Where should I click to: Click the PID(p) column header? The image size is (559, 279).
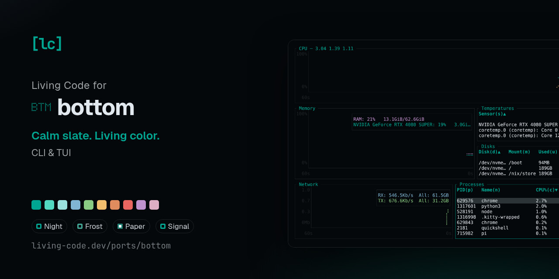[x=465, y=190]
